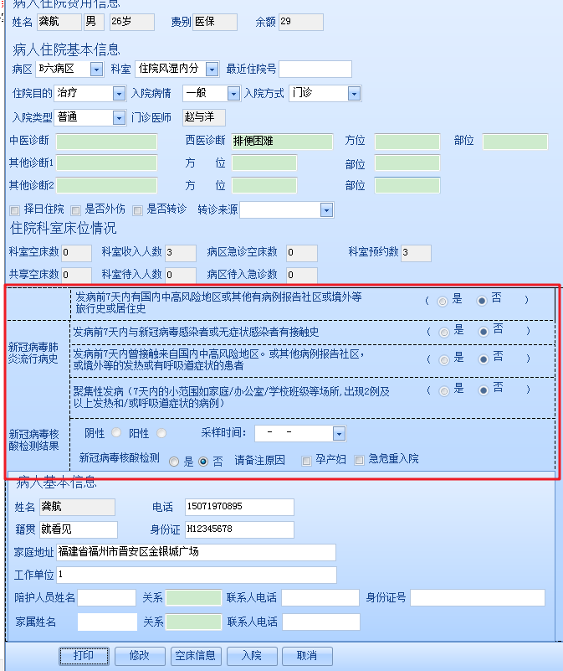Image resolution: width=563 pixels, height=671 pixels.
Task: Select 否 for 感染者接触史 question
Action: pyautogui.click(x=484, y=332)
